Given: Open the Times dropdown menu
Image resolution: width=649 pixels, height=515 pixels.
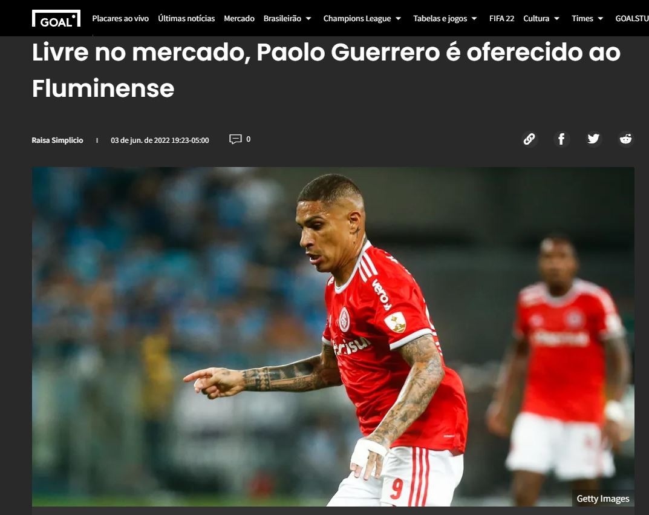Looking at the screenshot, I should [x=587, y=19].
